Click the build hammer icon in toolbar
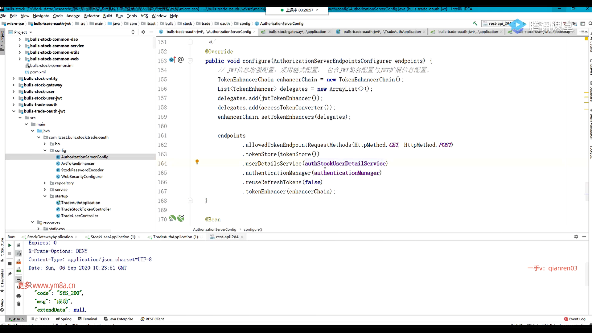This screenshot has width=592, height=333. [x=475, y=23]
